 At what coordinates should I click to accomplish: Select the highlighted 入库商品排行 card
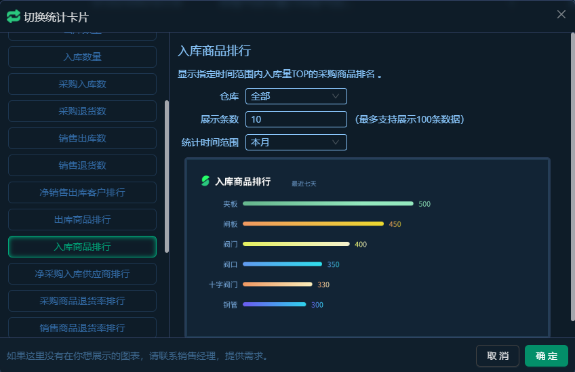82,247
